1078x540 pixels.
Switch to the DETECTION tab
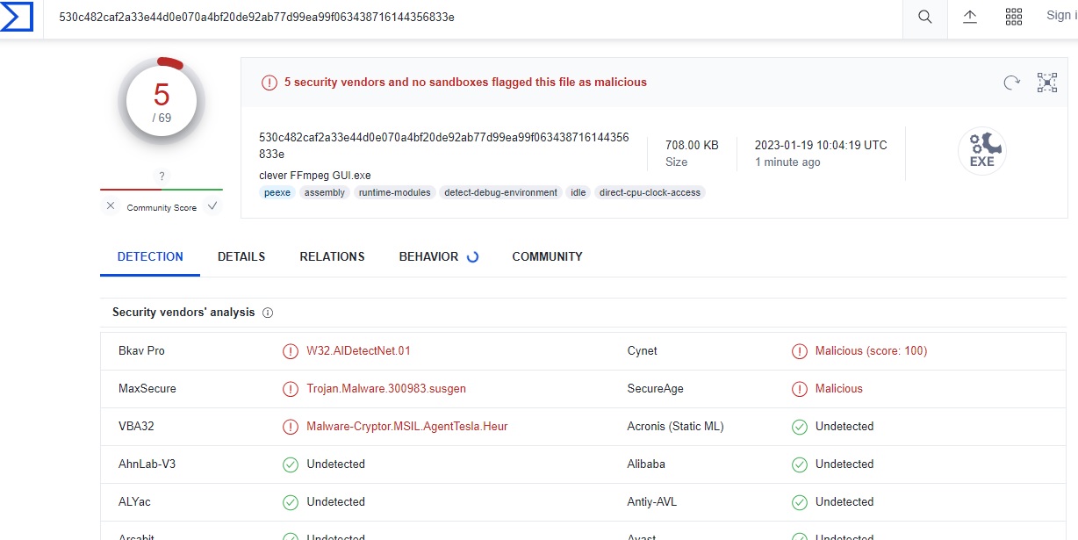click(150, 256)
